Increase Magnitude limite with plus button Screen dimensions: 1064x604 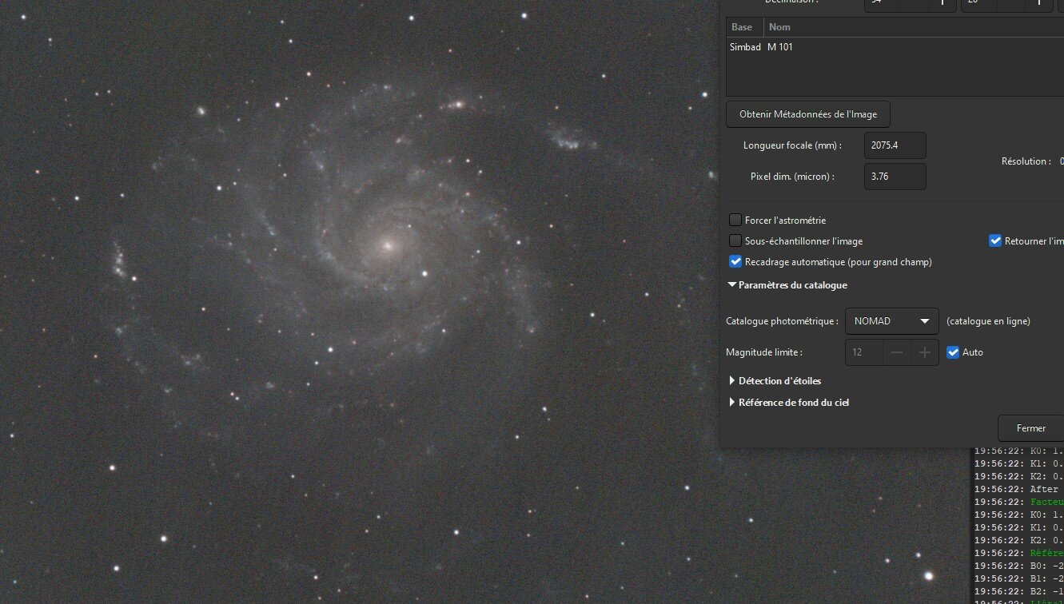(x=924, y=352)
